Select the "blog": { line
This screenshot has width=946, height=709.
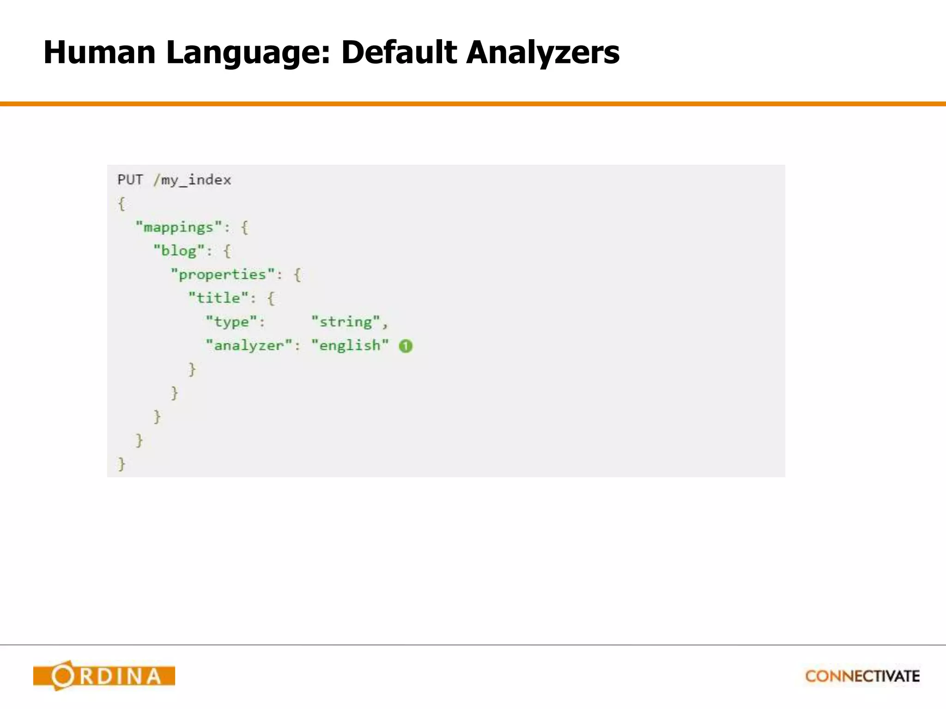pos(192,251)
